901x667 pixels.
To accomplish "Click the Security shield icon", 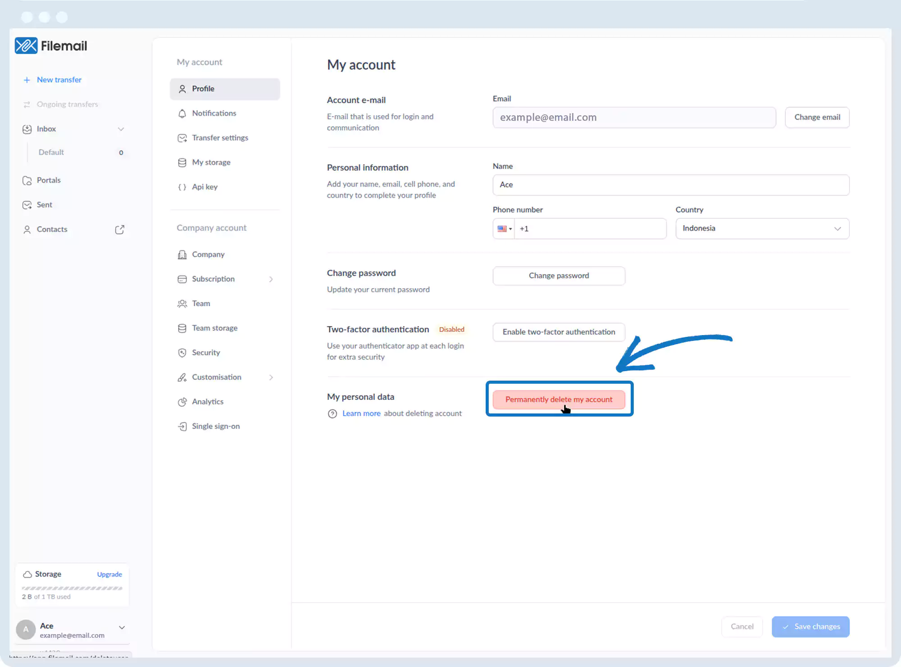I will pos(182,353).
